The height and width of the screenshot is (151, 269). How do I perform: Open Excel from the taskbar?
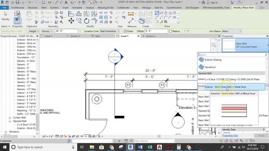(150, 147)
